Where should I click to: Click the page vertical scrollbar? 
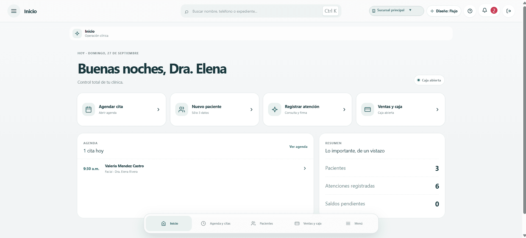click(x=524, y=110)
